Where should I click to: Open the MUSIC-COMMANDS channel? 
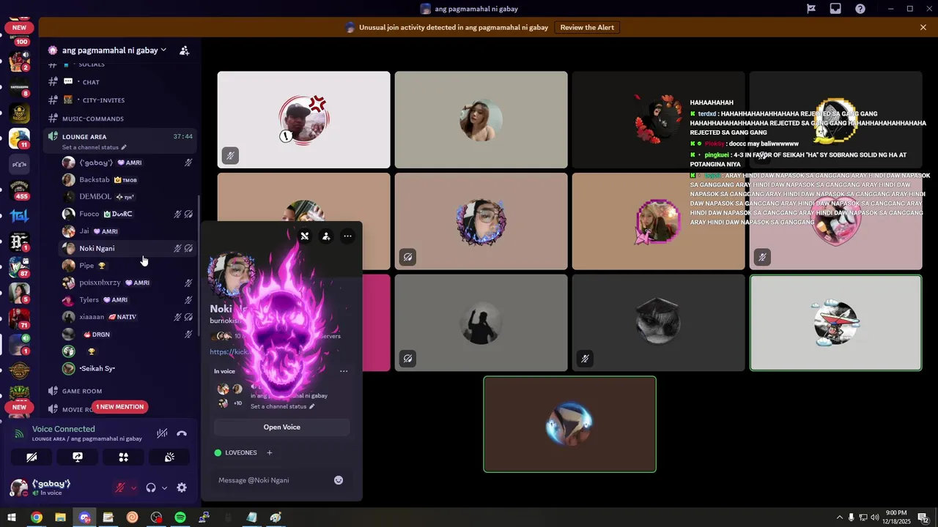coord(92,119)
